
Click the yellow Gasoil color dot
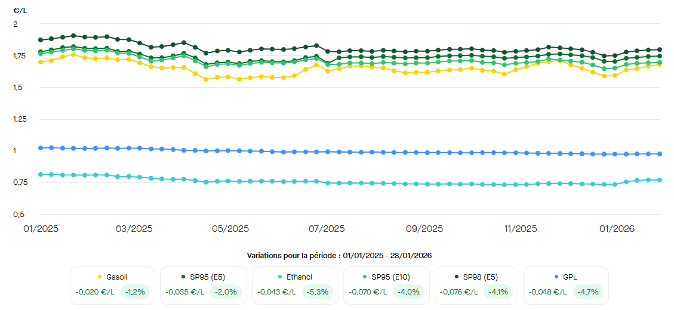pos(99,277)
